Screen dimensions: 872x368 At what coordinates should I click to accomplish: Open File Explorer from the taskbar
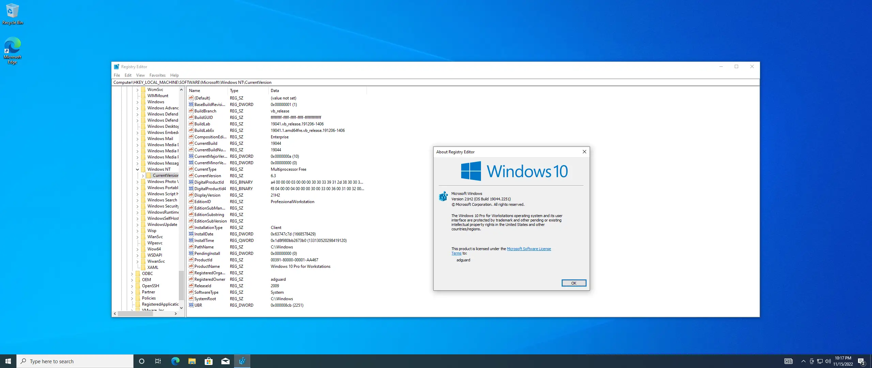coord(192,361)
